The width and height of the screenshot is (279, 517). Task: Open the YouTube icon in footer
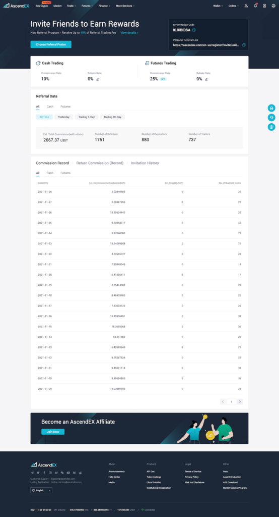[68, 473]
